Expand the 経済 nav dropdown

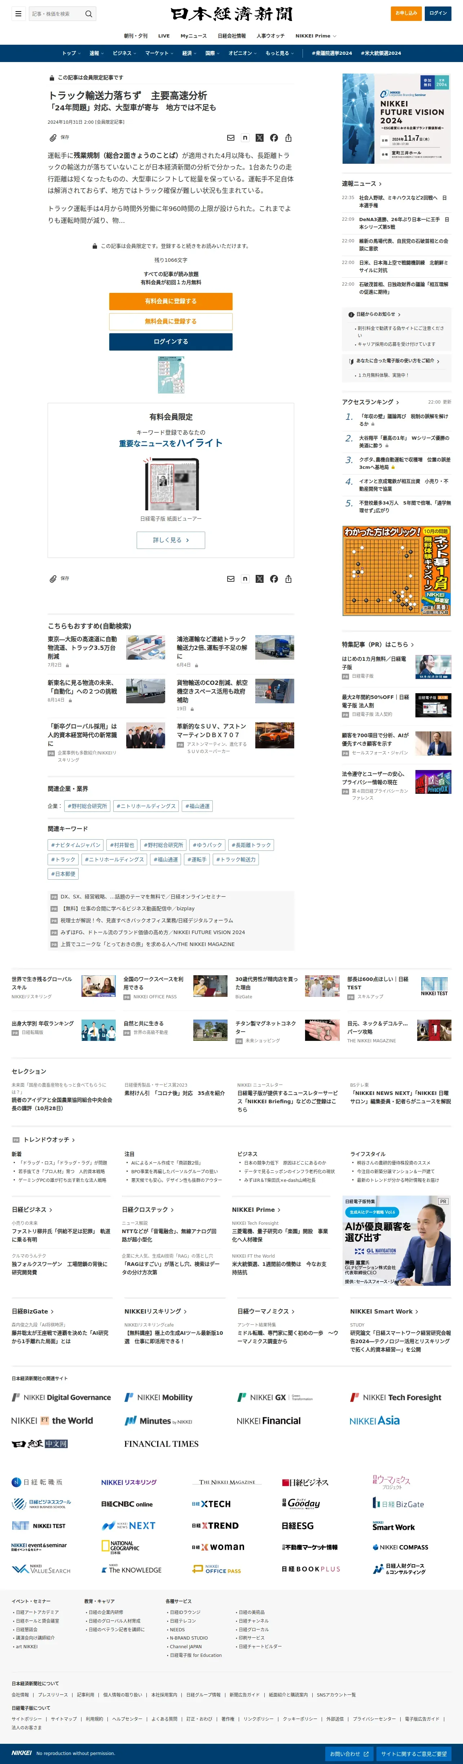click(x=189, y=53)
